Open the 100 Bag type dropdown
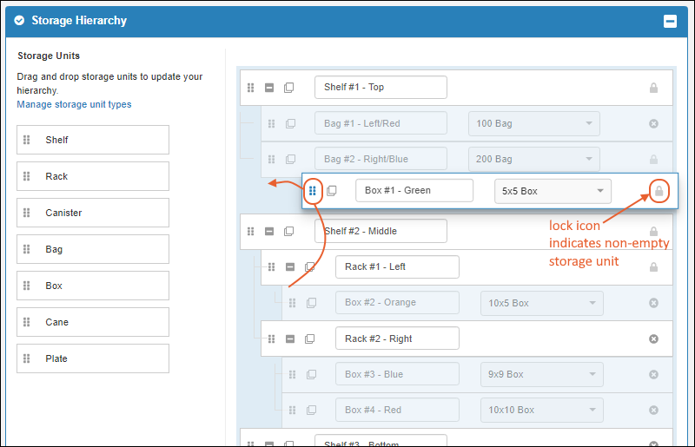Screen dimensions: 695x447 [535, 123]
